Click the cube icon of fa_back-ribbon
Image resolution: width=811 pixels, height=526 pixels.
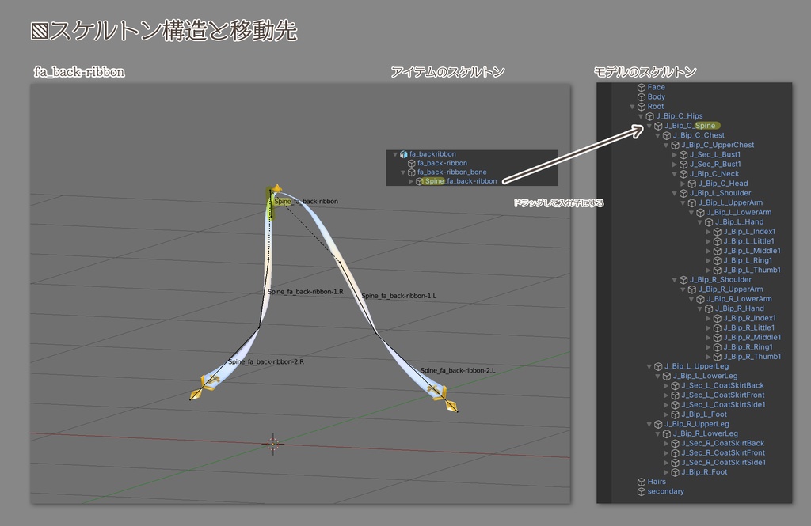coord(412,163)
